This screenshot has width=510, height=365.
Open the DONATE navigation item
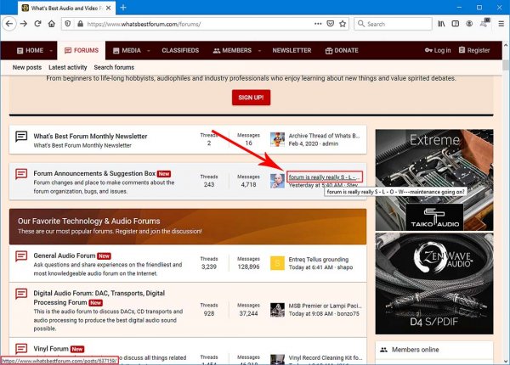pos(342,51)
